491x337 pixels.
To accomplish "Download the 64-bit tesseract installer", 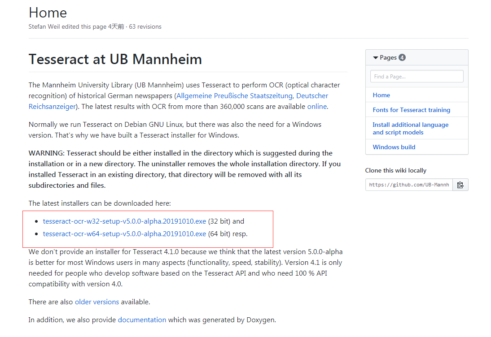I will pyautogui.click(x=124, y=233).
